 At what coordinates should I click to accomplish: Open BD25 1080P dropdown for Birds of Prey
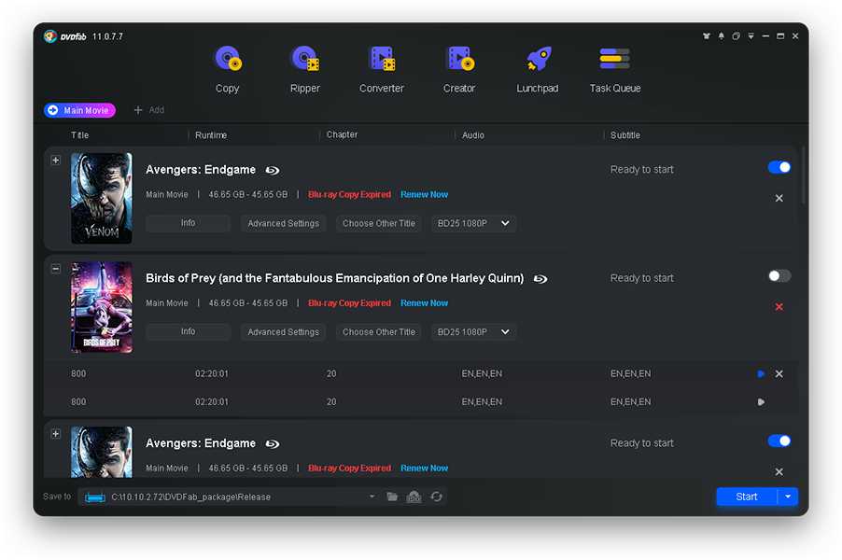point(473,332)
